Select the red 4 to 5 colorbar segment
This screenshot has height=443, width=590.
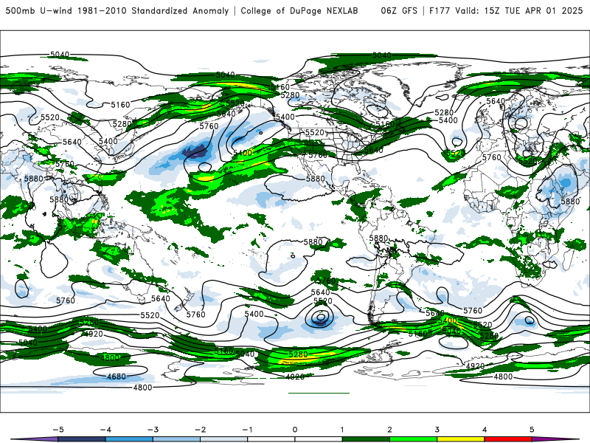click(508, 439)
